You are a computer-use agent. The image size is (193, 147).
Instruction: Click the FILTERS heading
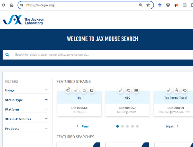[12, 81]
